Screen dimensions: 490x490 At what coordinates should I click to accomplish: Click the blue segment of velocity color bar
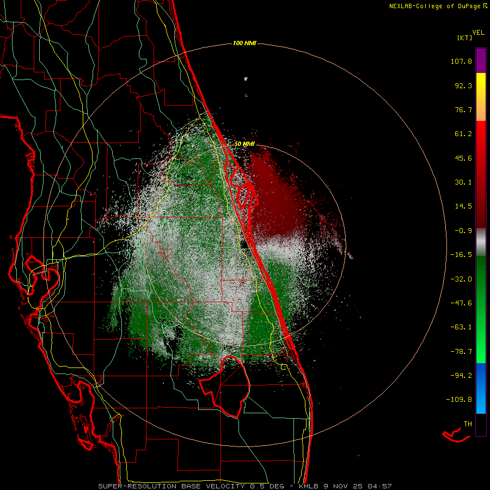tap(481, 388)
